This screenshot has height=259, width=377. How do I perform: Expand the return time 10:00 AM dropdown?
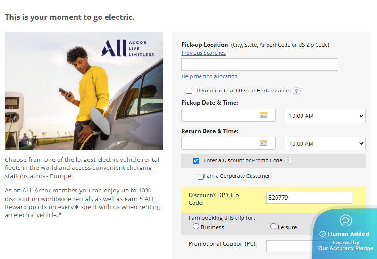(325, 143)
